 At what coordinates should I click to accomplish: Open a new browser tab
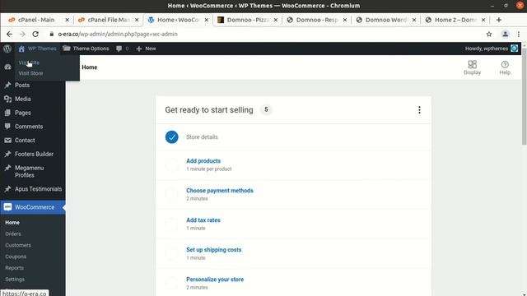point(499,20)
